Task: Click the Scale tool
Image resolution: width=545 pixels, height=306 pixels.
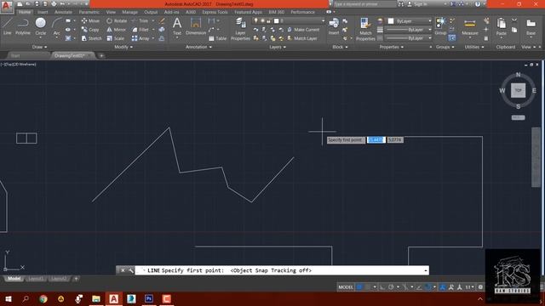Action: pos(116,38)
